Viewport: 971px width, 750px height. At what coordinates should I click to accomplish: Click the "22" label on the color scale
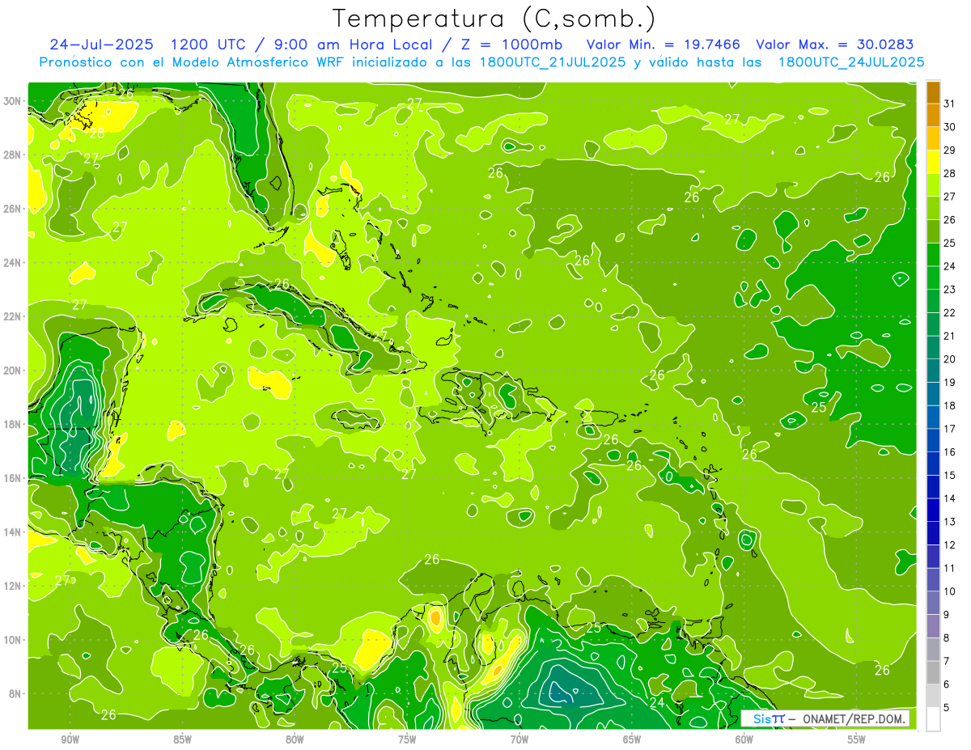coord(949,313)
